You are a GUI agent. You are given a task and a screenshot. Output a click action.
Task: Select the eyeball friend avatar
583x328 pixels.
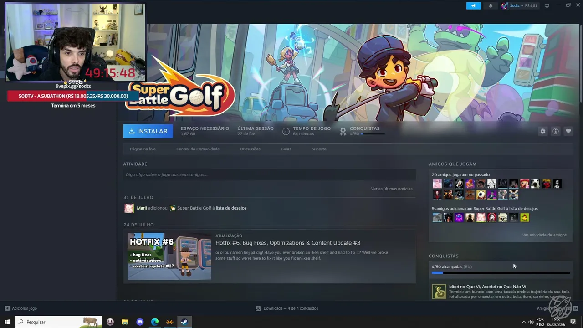tap(481, 195)
